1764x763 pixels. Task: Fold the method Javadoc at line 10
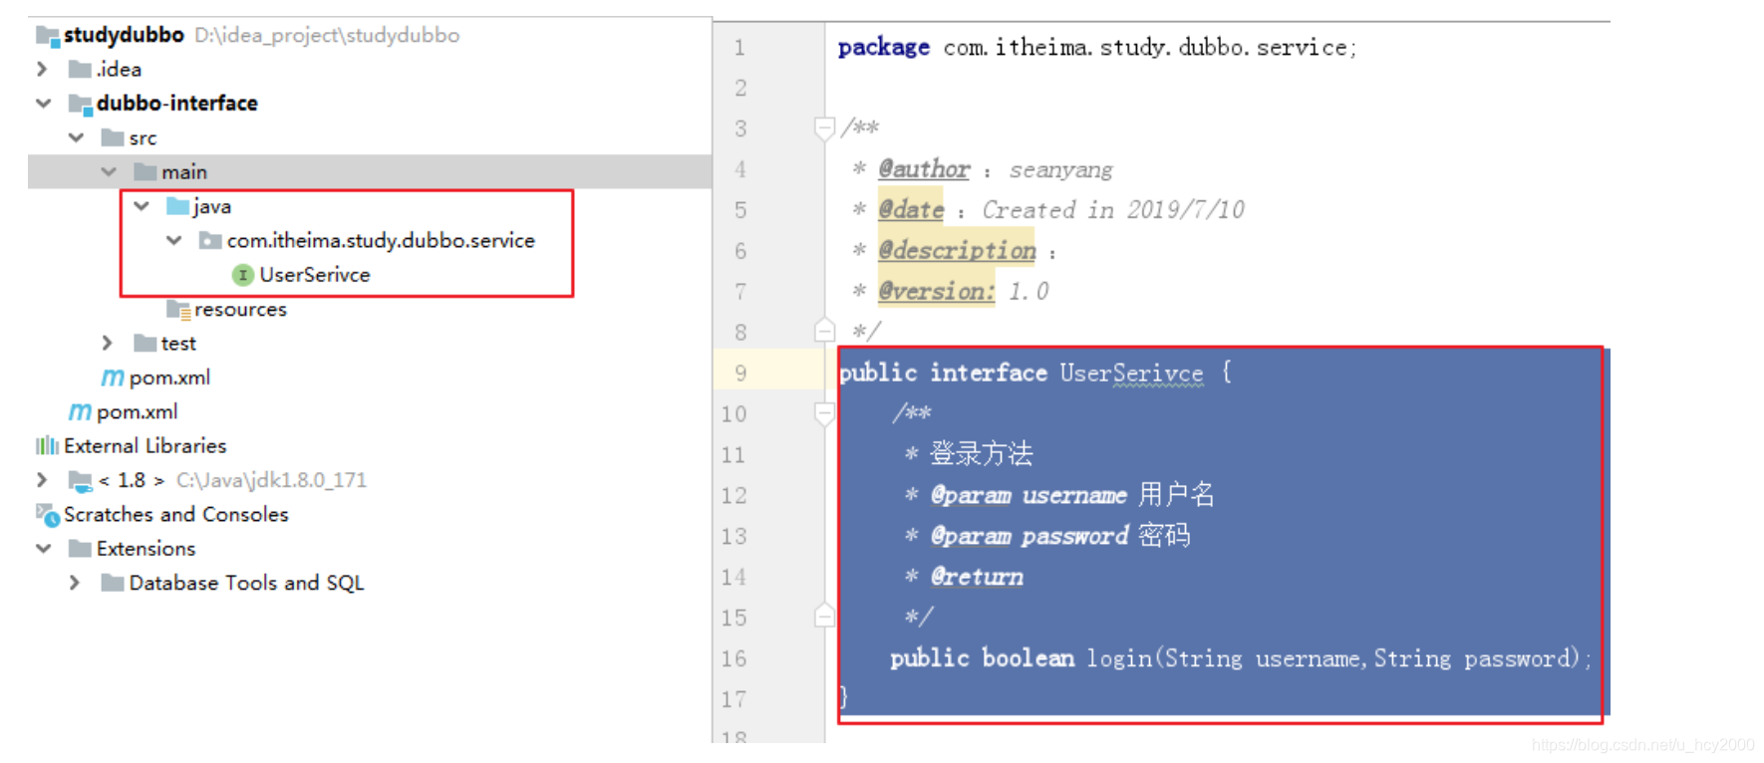824,413
